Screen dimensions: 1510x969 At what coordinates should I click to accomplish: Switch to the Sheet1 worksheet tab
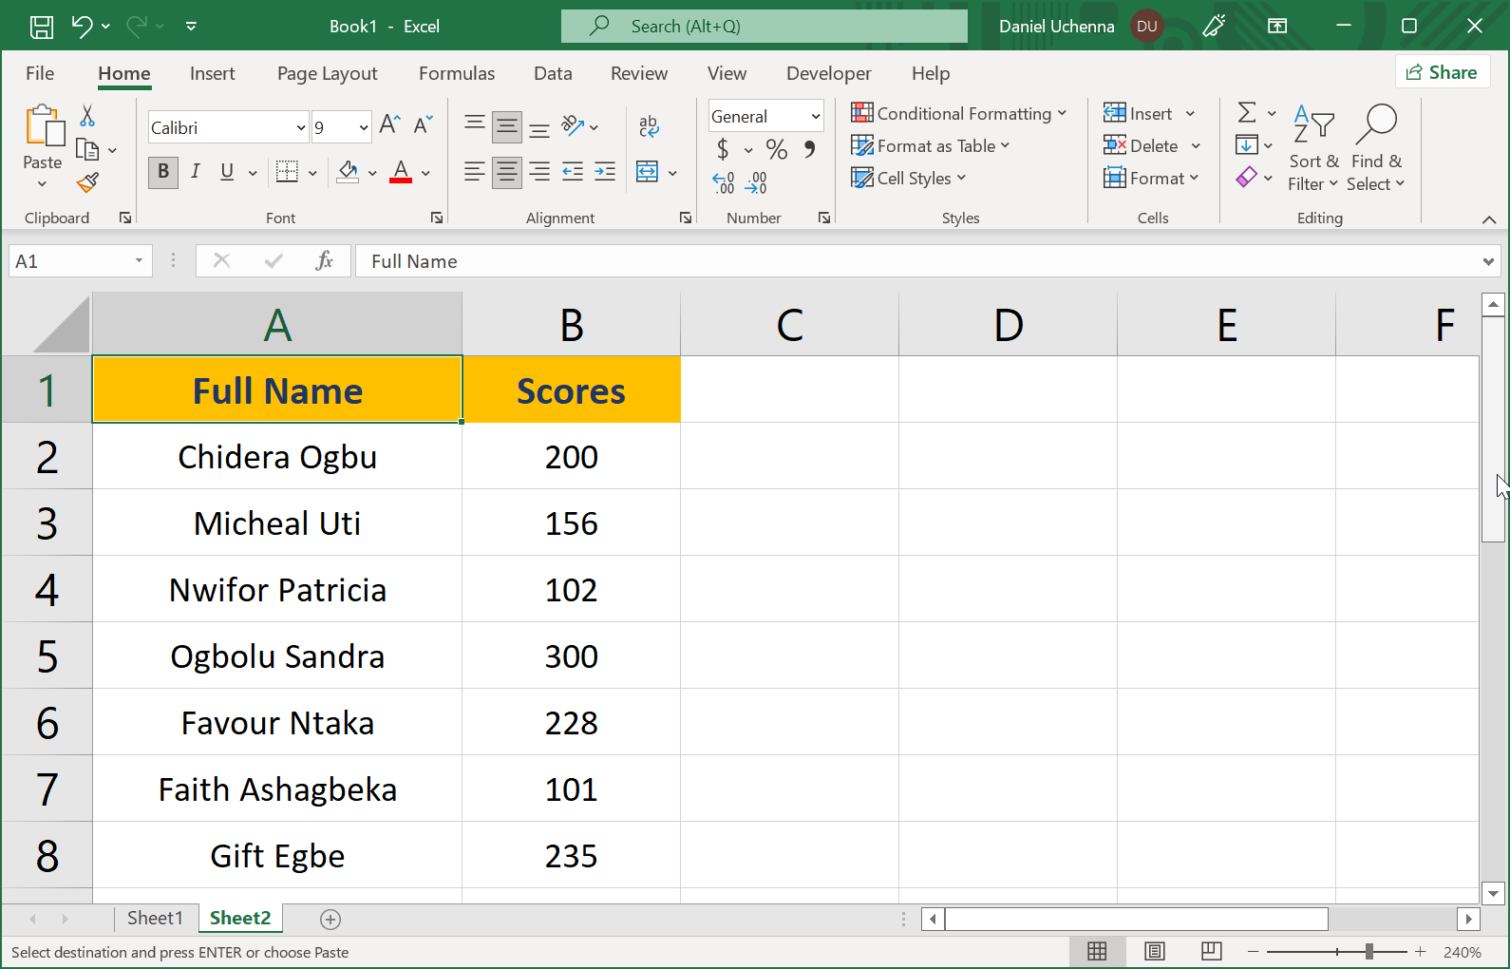[x=154, y=918]
